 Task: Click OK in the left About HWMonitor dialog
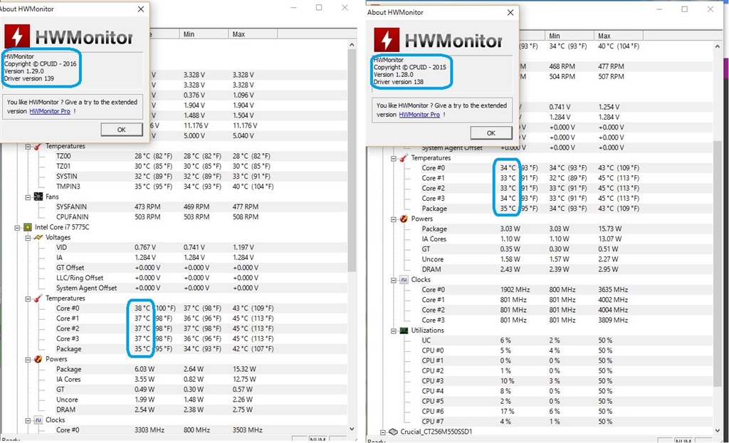tap(121, 130)
